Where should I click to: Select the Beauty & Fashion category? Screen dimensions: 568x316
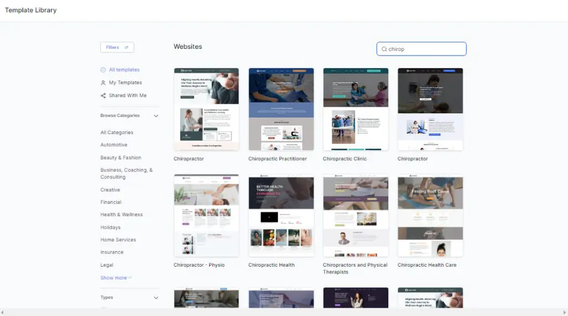(120, 157)
